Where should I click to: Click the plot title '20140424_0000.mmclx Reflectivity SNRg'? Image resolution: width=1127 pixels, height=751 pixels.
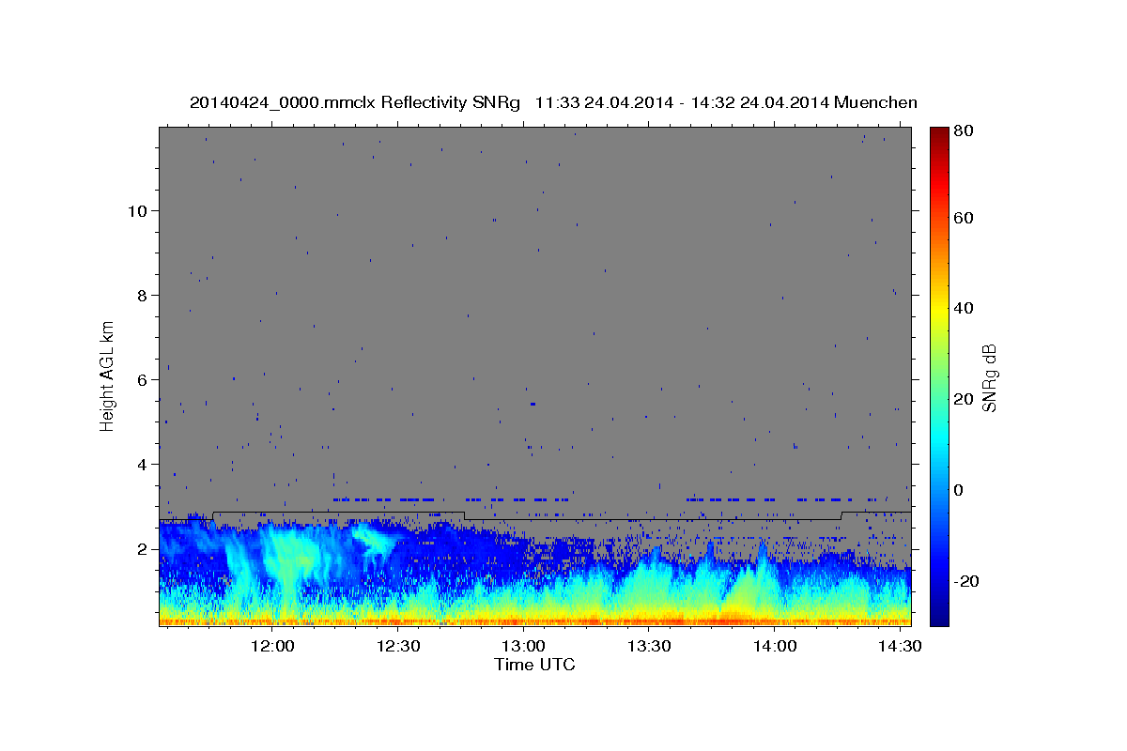point(355,103)
